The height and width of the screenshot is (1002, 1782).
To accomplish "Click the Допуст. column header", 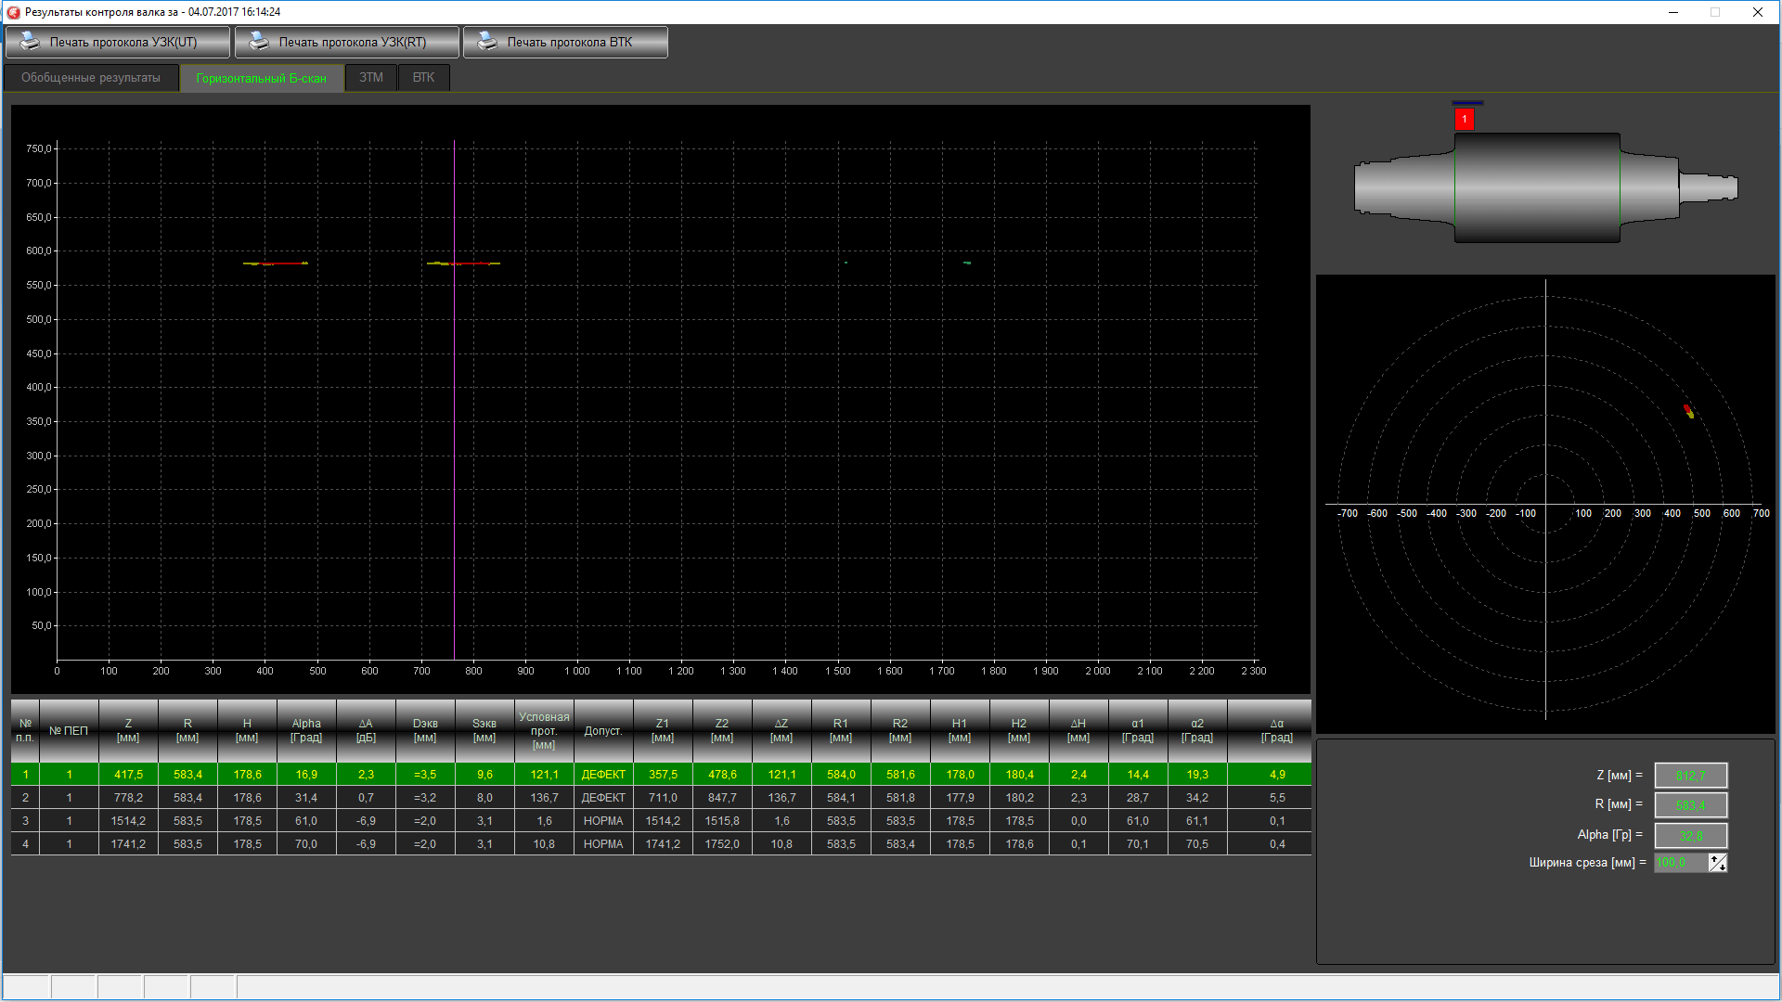I will [603, 731].
